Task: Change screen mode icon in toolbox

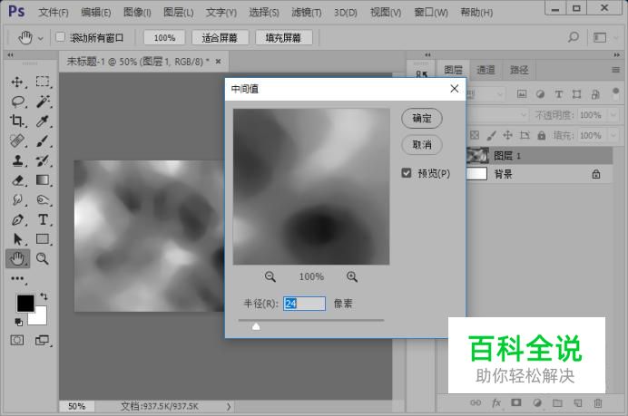Action: pos(42,340)
